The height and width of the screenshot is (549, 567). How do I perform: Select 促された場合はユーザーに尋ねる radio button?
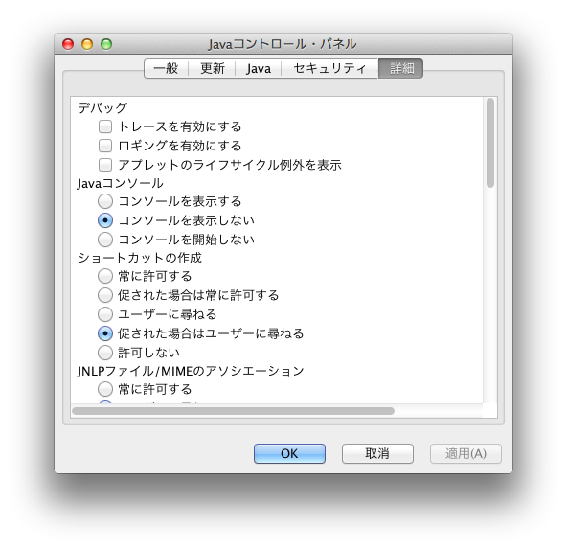[105, 333]
